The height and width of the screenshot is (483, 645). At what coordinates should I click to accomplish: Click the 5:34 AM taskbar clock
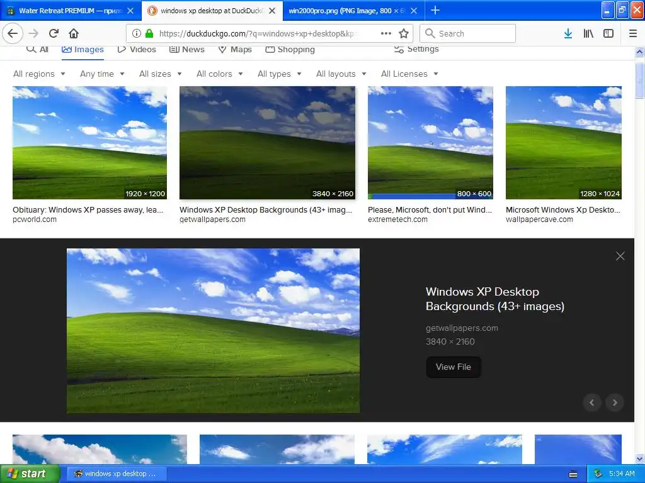[x=622, y=474]
